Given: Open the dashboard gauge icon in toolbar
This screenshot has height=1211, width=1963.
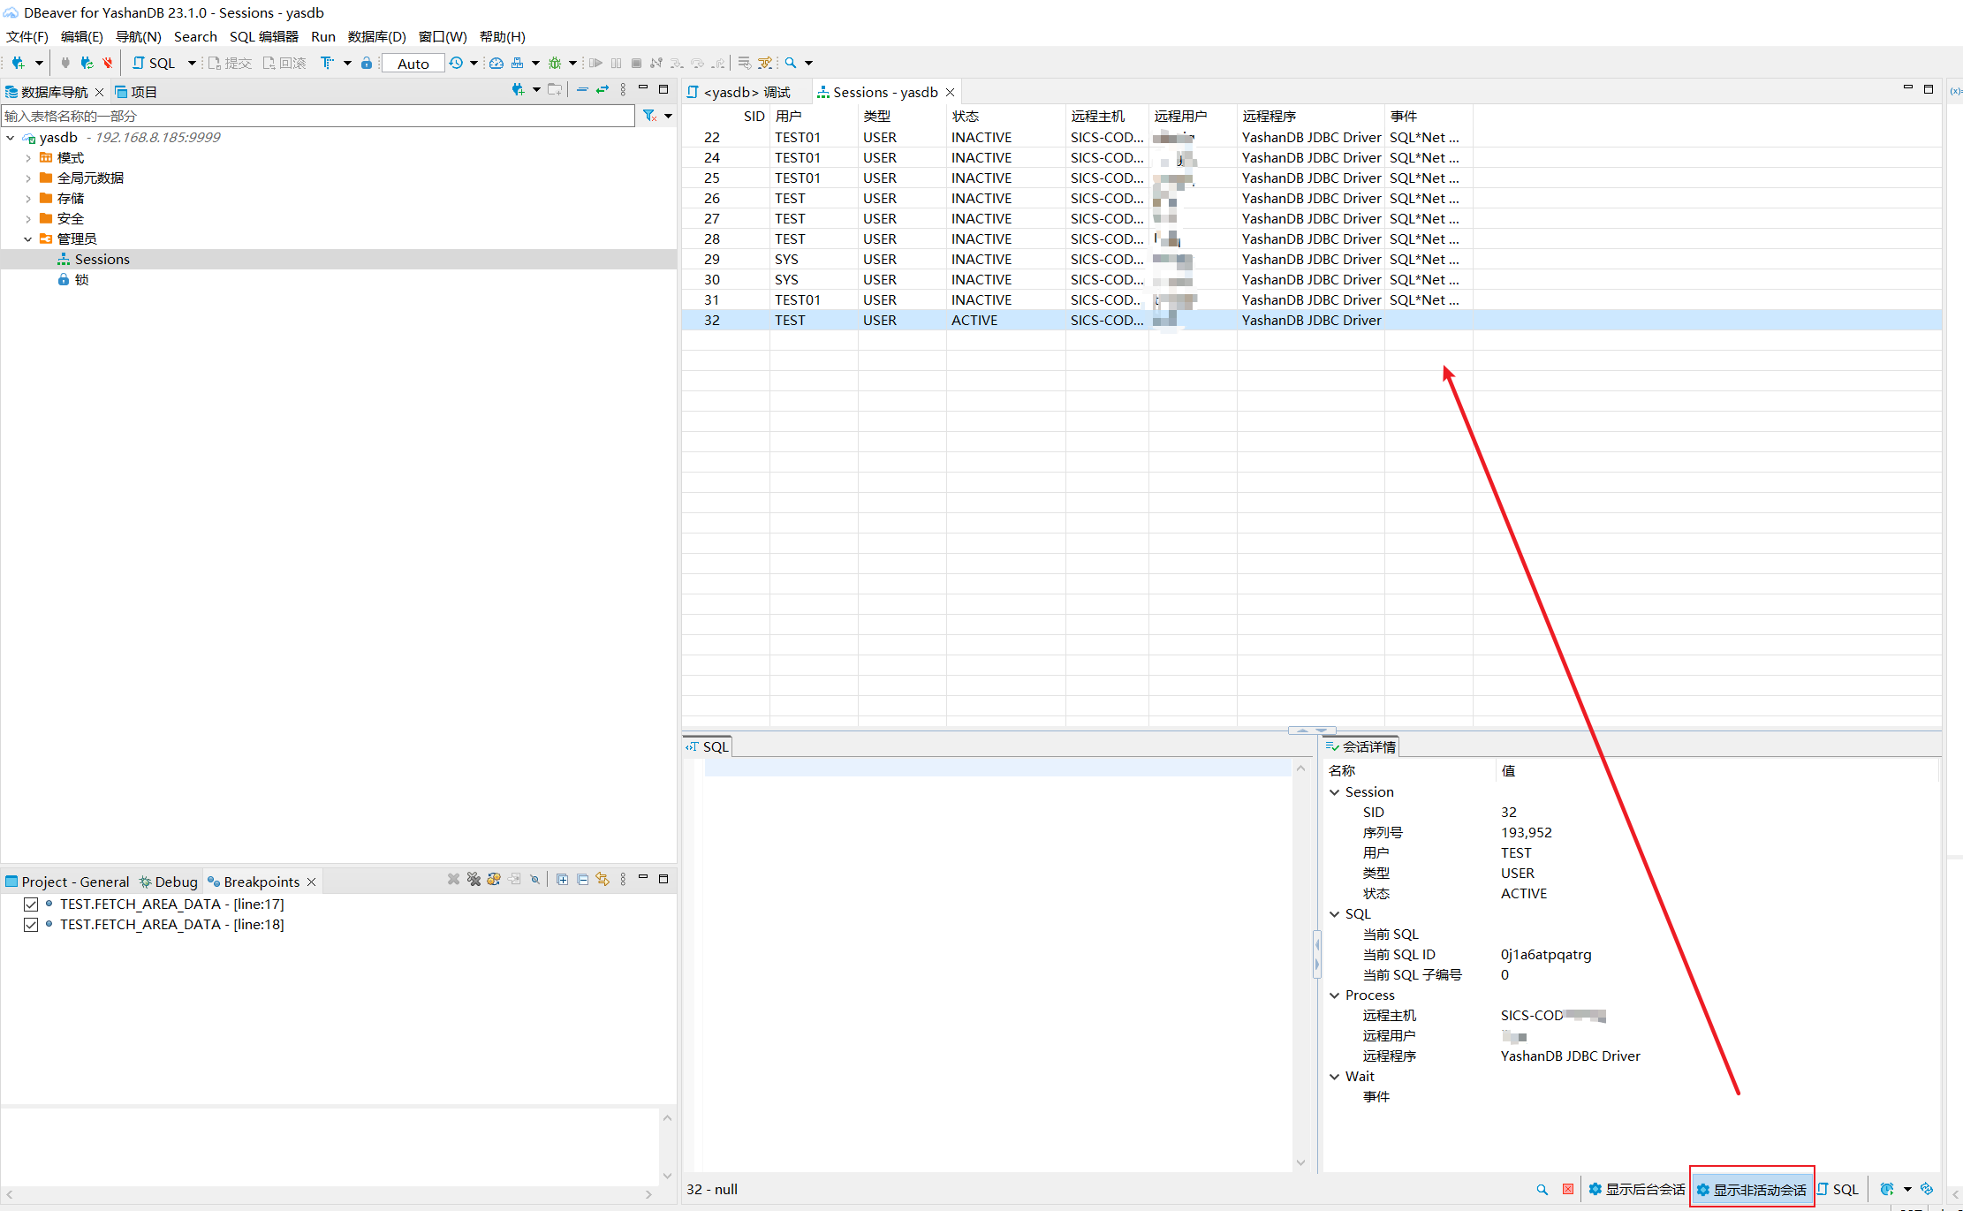Looking at the screenshot, I should [x=496, y=63].
